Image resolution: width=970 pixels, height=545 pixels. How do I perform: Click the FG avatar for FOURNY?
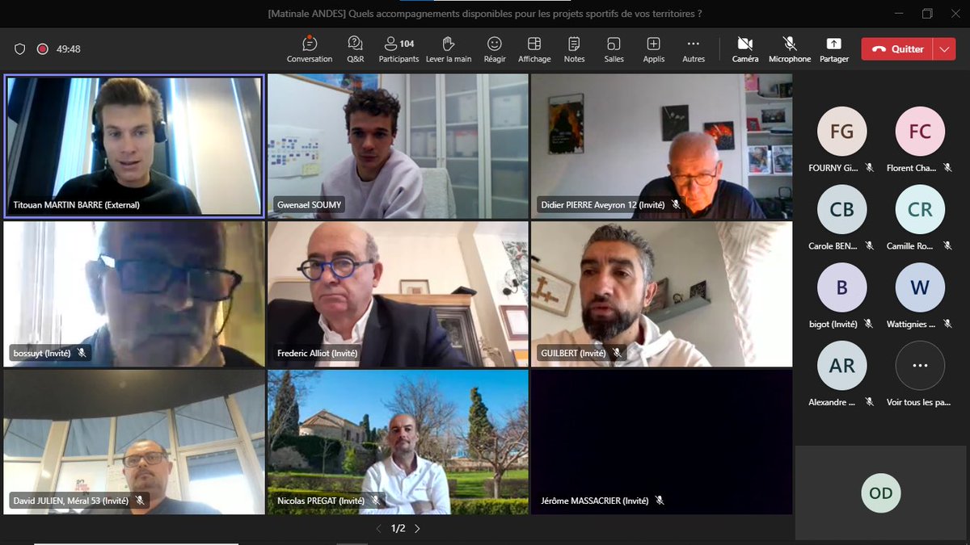click(x=841, y=131)
